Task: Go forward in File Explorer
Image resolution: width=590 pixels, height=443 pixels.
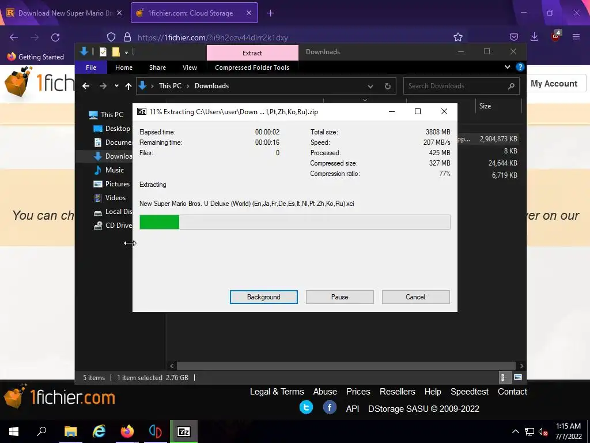Action: point(103,86)
